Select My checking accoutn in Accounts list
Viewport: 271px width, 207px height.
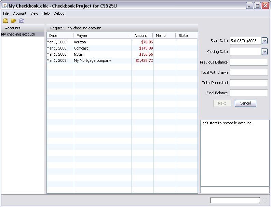click(18, 34)
